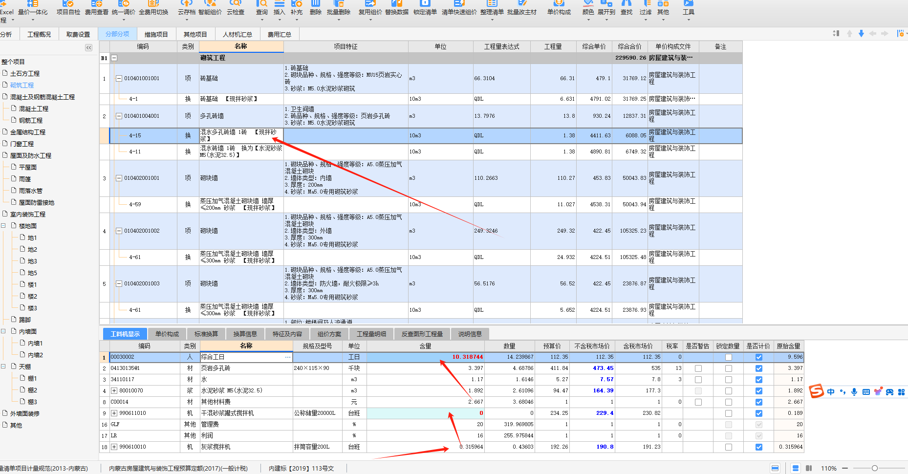The height and width of the screenshot is (474, 908).
Task: Click the 补充 toolbar icon
Action: (296, 8)
